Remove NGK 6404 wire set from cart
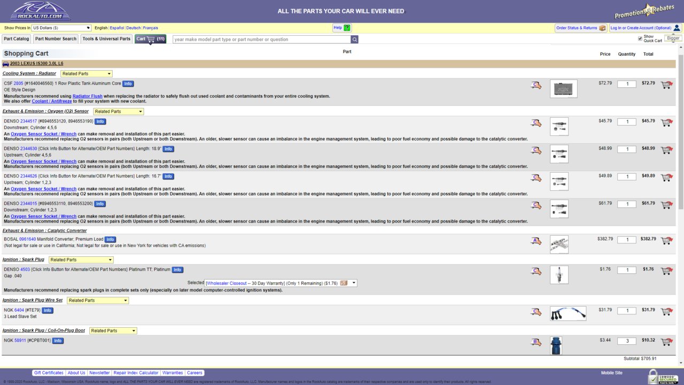 666,311
